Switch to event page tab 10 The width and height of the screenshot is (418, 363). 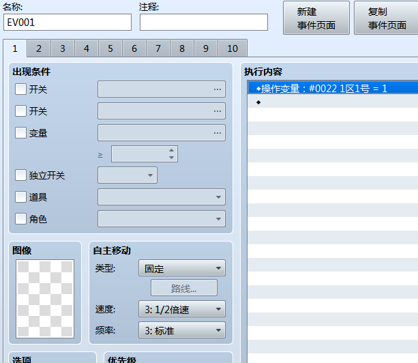[x=233, y=48]
